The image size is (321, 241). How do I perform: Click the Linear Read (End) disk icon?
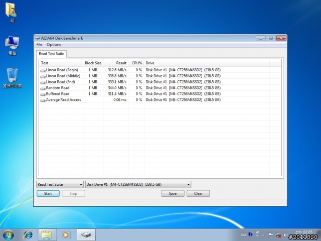[43, 82]
